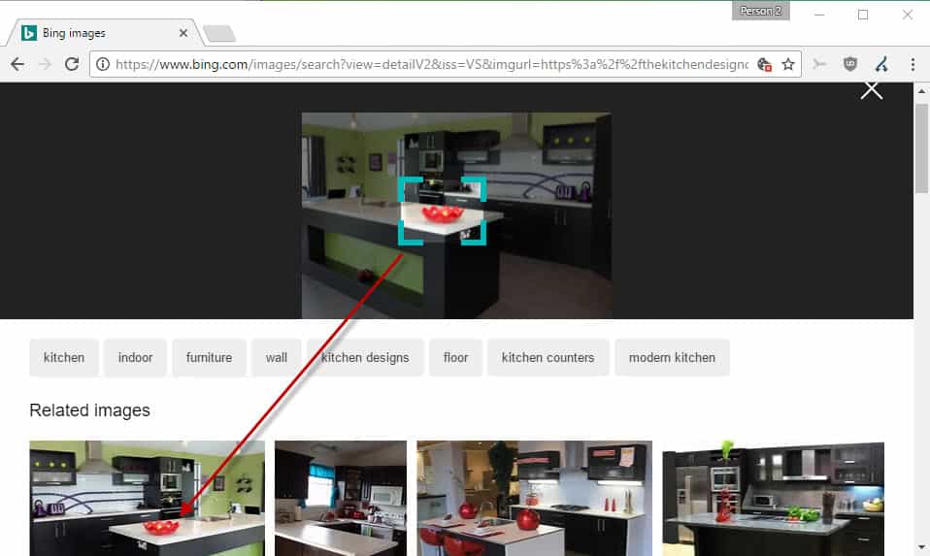The width and height of the screenshot is (930, 556).
Task: Click the blue extension icon before the menu
Action: [881, 64]
